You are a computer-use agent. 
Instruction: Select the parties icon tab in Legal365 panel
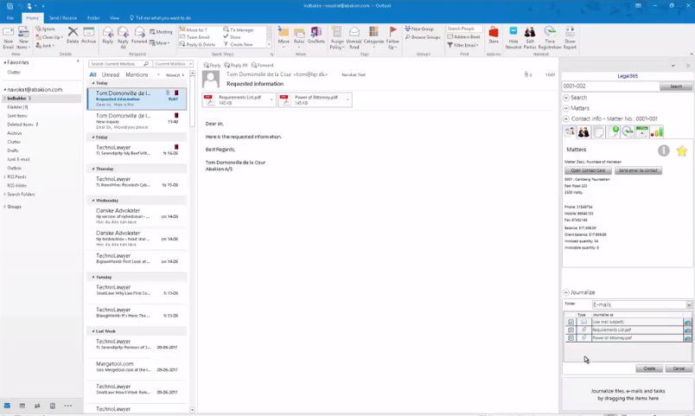click(583, 131)
